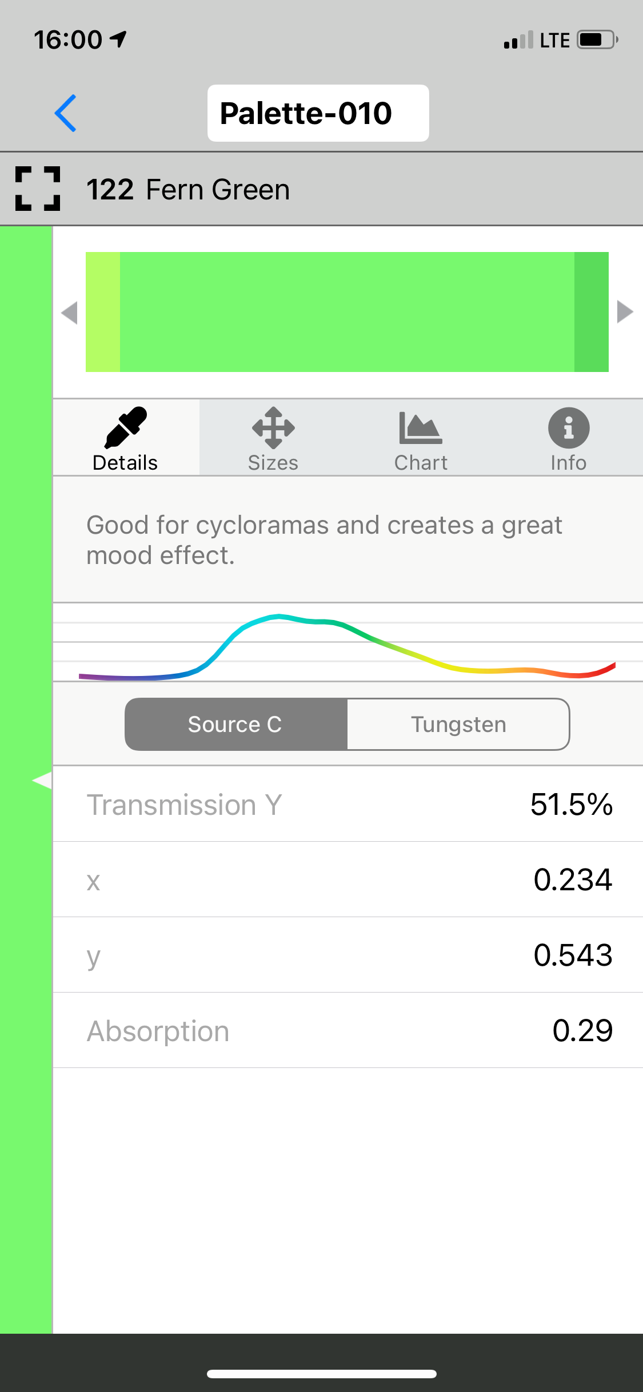Tap the location arrow in status bar
This screenshot has width=643, height=1392.
pyautogui.click(x=118, y=39)
